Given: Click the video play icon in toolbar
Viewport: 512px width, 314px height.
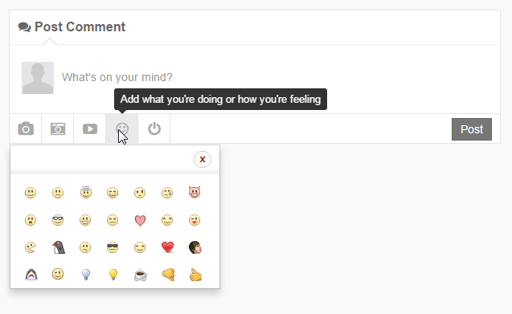Looking at the screenshot, I should (x=90, y=128).
